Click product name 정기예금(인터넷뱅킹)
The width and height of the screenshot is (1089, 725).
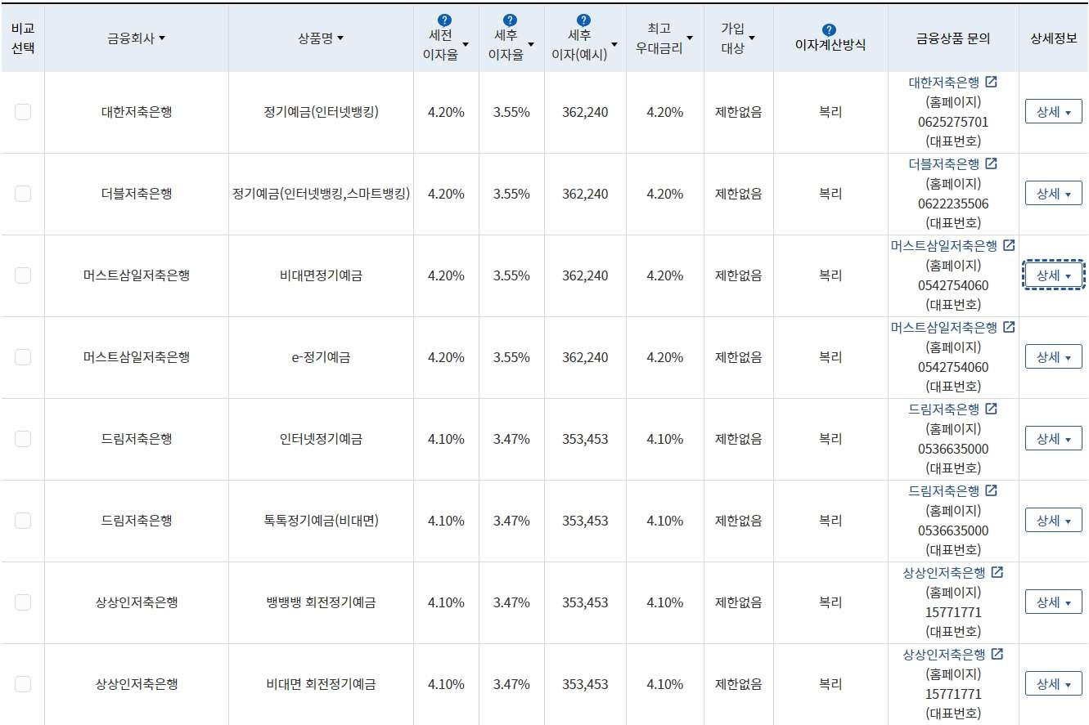click(321, 112)
